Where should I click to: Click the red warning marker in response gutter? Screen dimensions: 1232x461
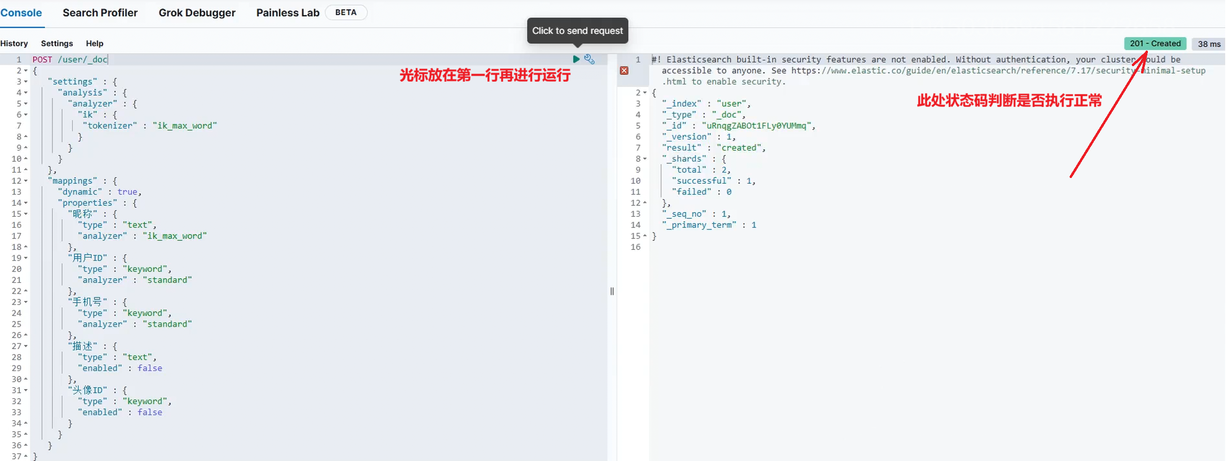[x=624, y=71]
